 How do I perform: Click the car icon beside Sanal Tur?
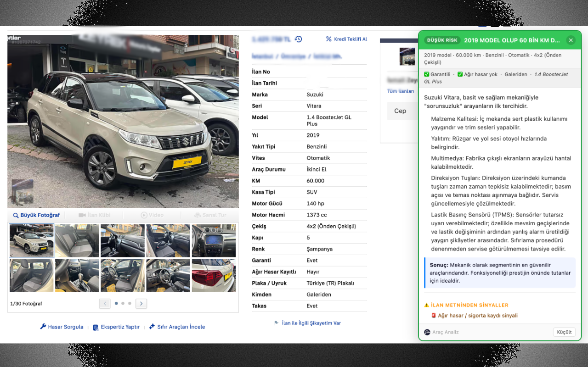coord(198,215)
